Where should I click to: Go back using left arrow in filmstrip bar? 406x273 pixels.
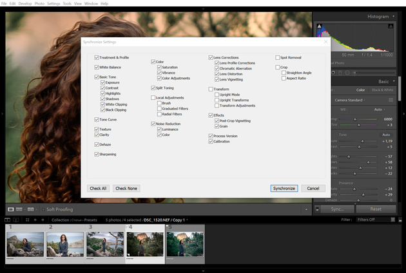(x=35, y=220)
